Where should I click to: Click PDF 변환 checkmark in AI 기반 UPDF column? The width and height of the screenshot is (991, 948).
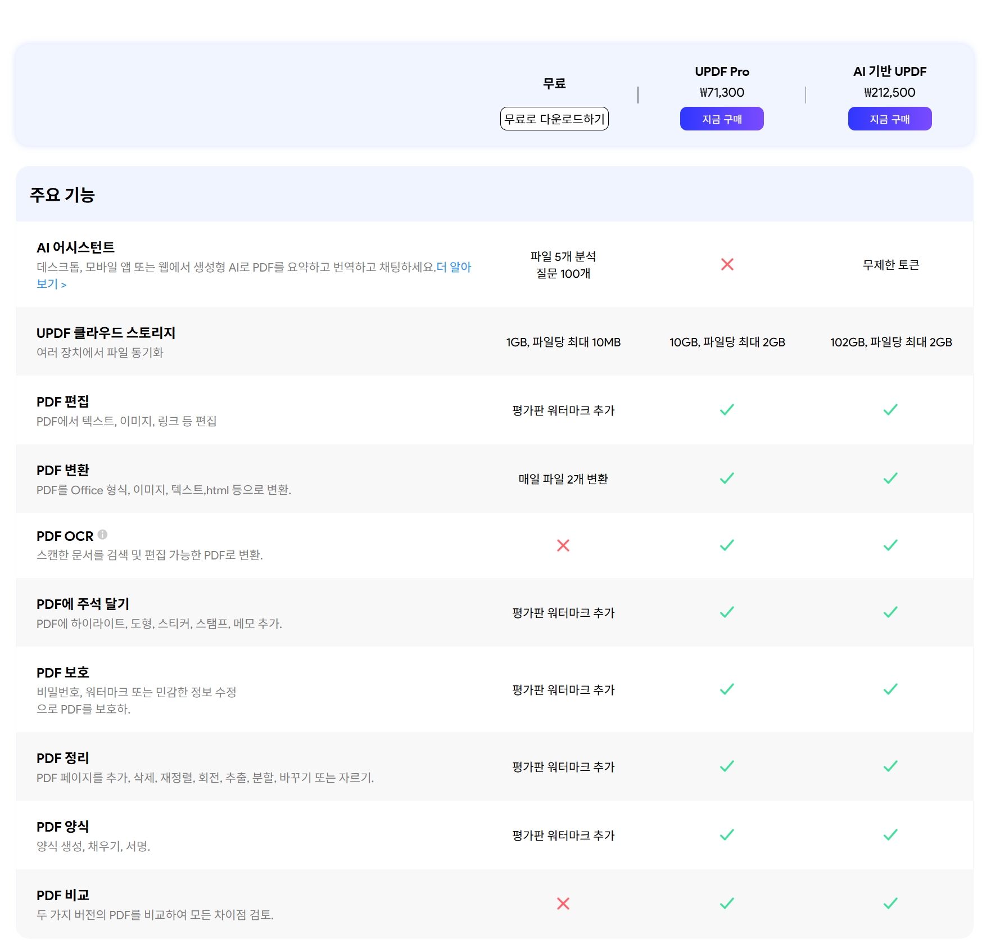[891, 478]
